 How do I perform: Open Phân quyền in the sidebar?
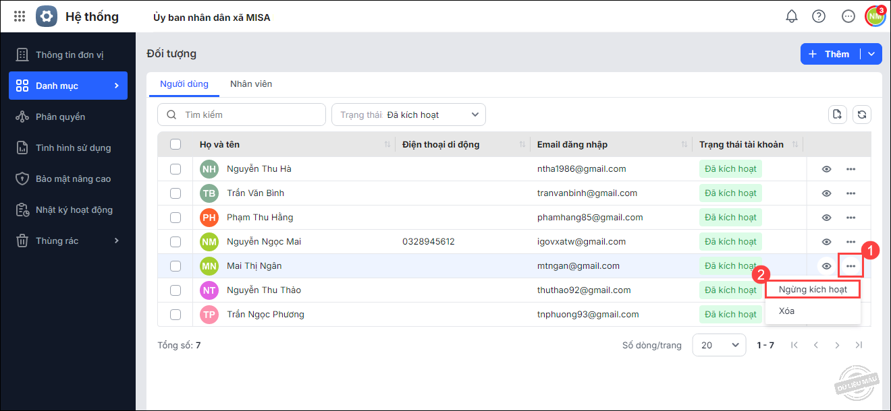tap(60, 117)
